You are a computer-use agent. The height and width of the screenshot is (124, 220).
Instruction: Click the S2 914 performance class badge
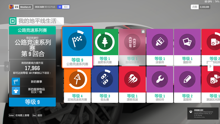tap(64, 7)
